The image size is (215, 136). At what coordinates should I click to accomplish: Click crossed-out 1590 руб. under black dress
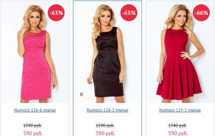tap(105, 125)
